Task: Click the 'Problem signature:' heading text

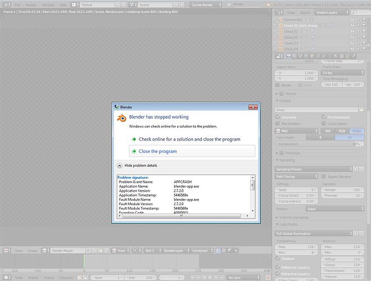Action: point(133,178)
